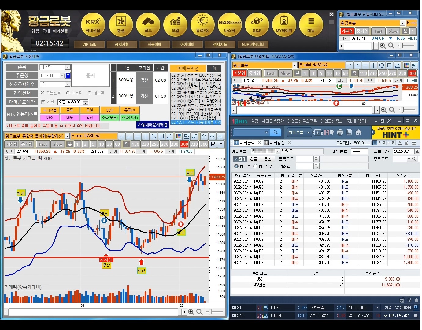Click VIP talk button

click(x=89, y=44)
